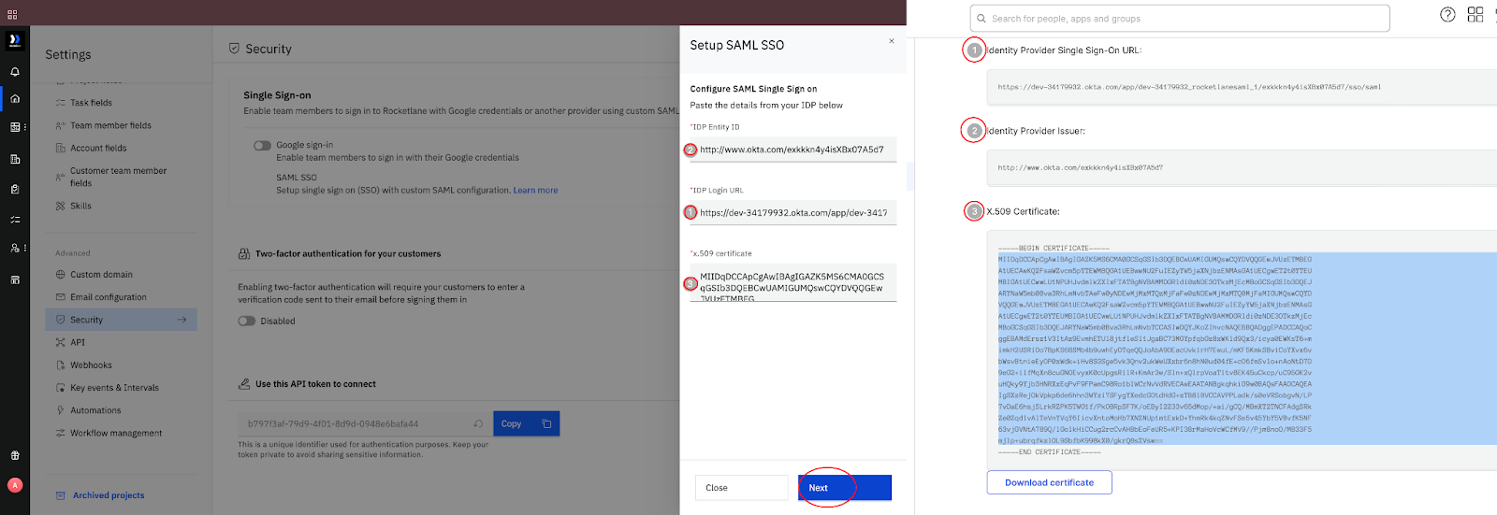
Task: Open the Okta apps grid icon
Action: 1475,14
